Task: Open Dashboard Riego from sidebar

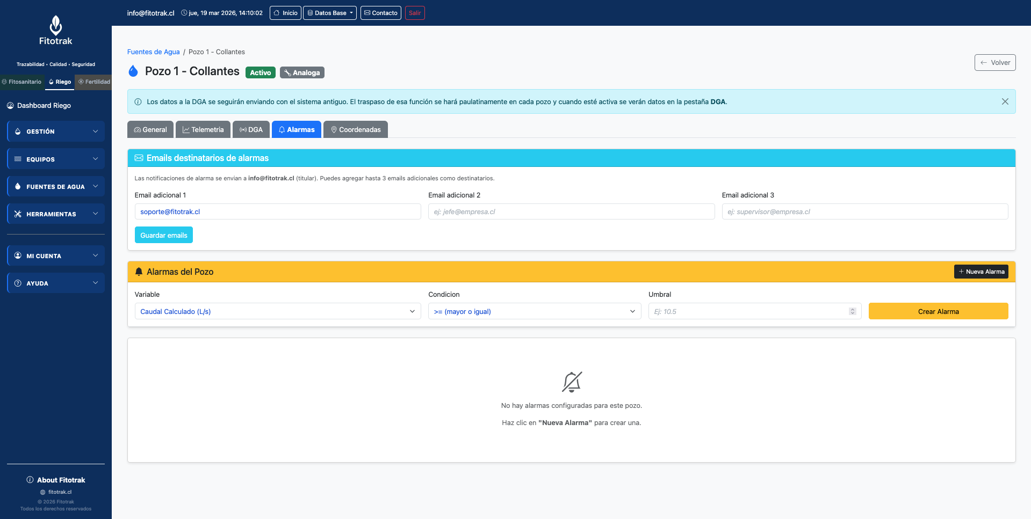Action: click(x=44, y=106)
